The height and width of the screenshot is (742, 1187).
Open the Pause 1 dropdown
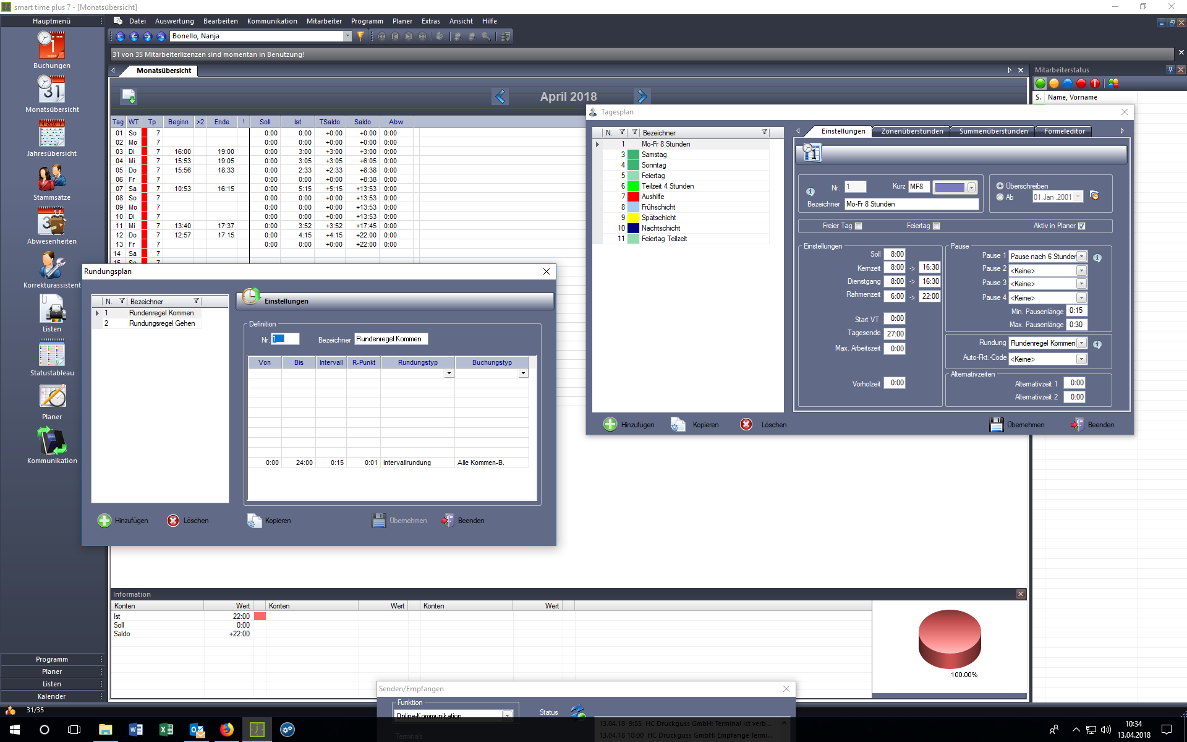pos(1081,257)
